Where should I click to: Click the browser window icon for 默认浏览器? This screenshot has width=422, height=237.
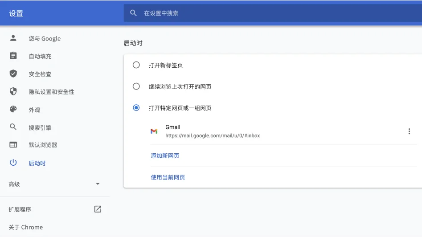(x=13, y=145)
